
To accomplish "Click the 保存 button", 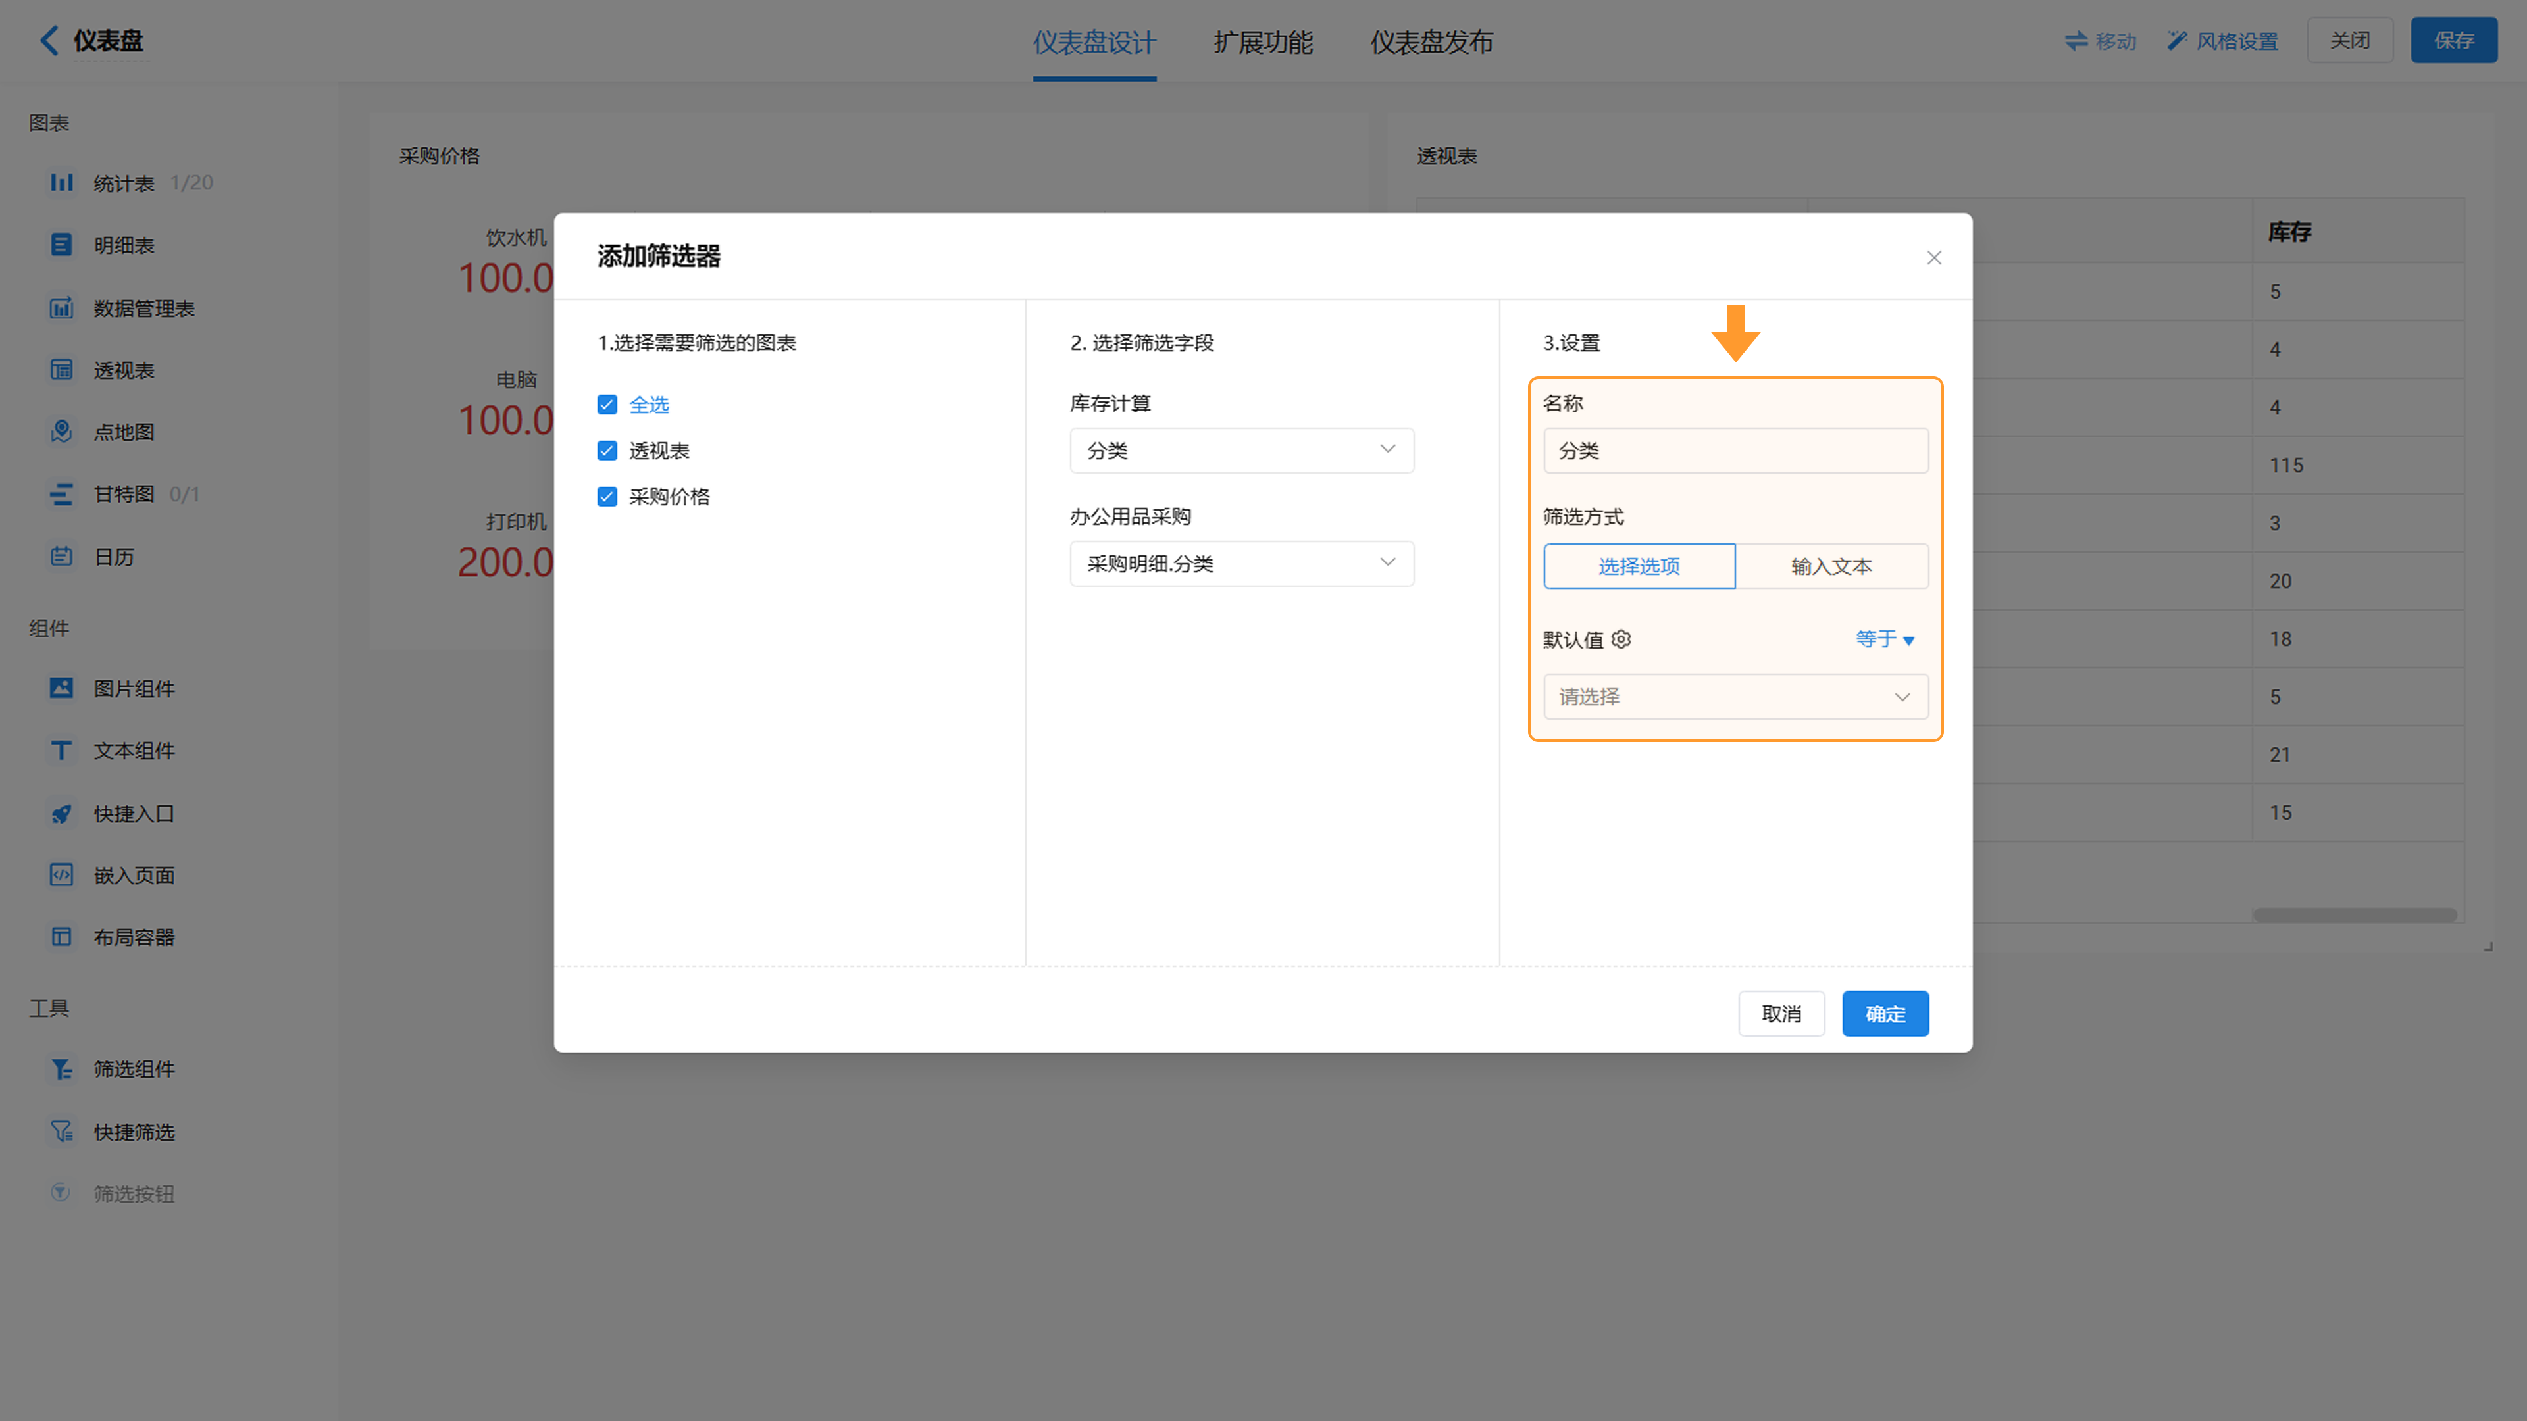I will (x=2453, y=40).
